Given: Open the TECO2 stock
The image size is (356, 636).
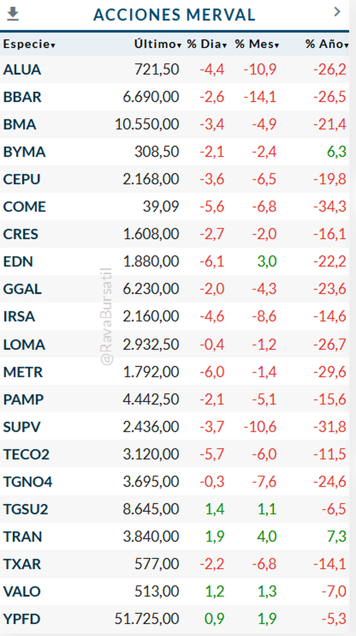Looking at the screenshot, I should (26, 454).
